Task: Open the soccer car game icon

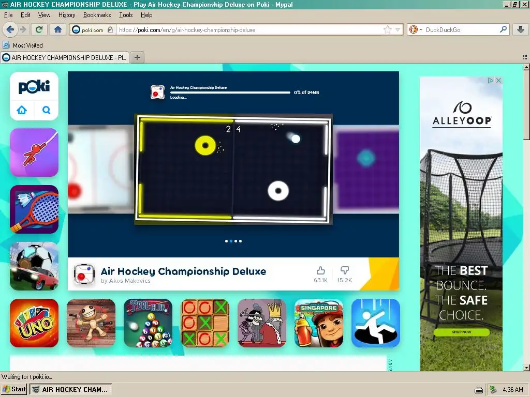Action: point(34,266)
